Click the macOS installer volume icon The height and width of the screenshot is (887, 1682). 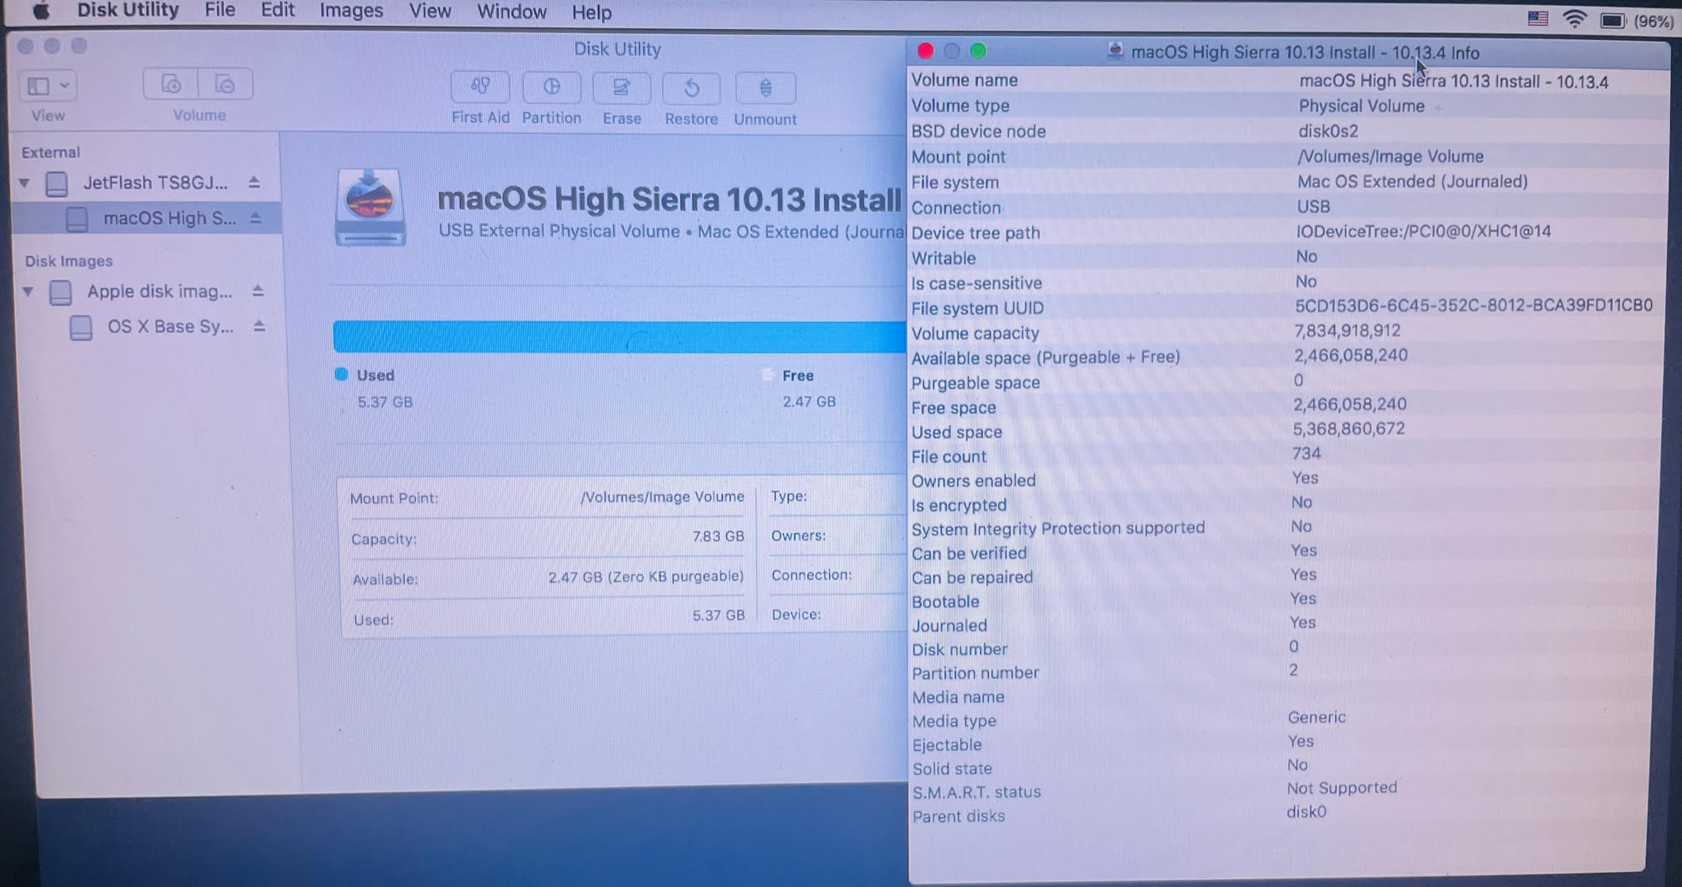pyautogui.click(x=370, y=208)
